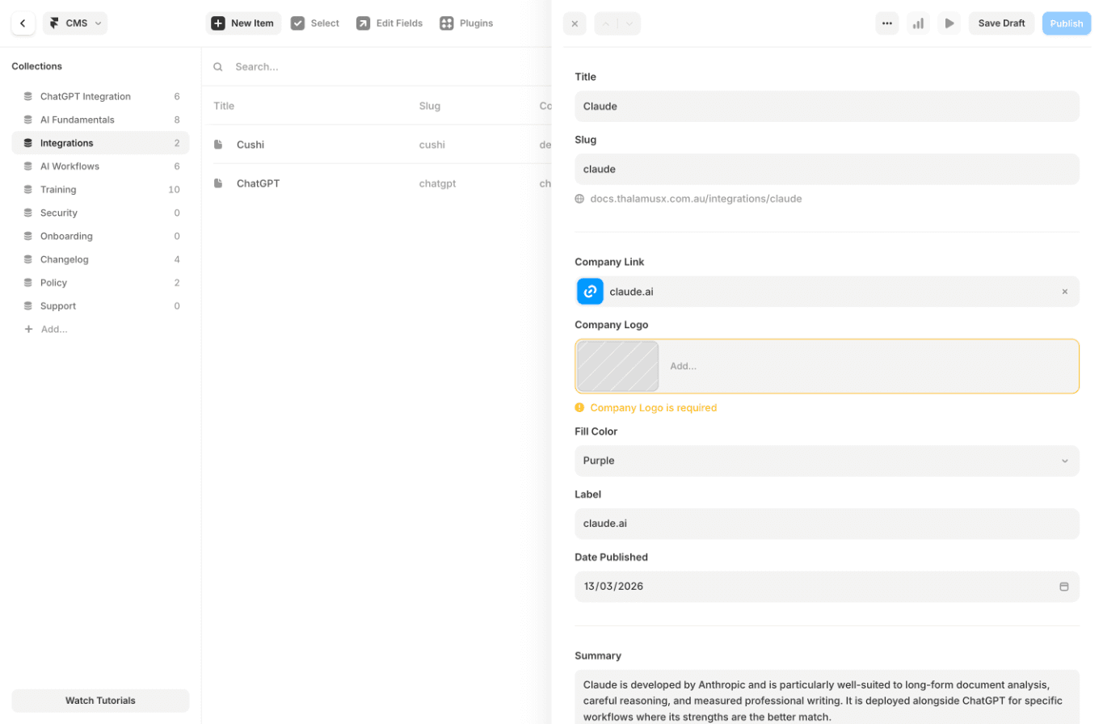Click the preview play button

click(x=949, y=23)
